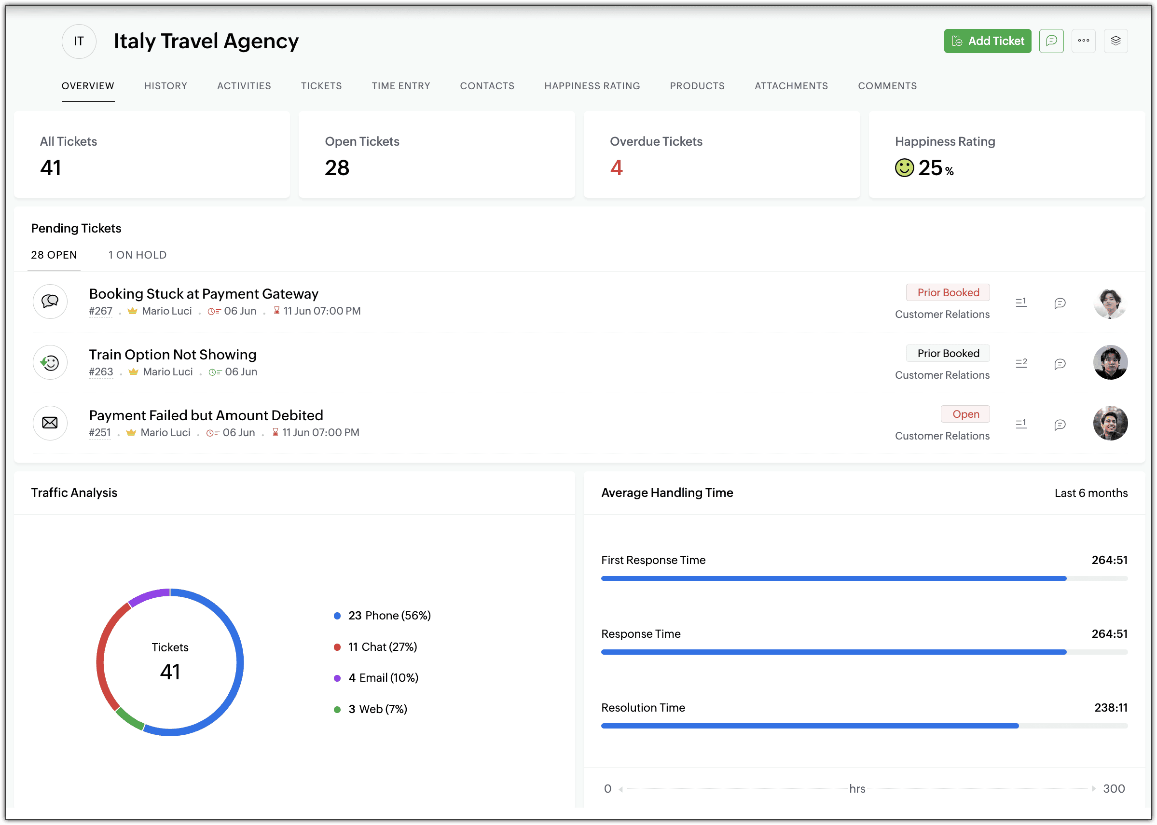Switch to the 1 ON HOLD tab
The image size is (1157, 825).
coord(137,255)
